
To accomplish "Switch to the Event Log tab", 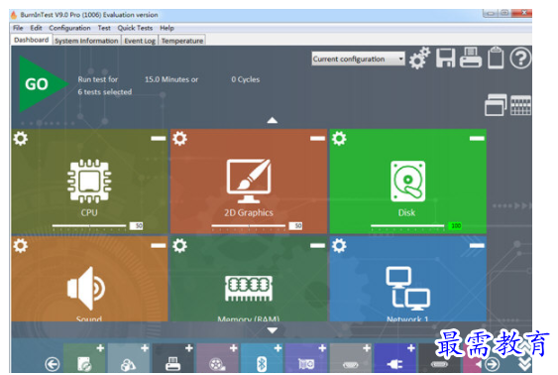I will 140,41.
